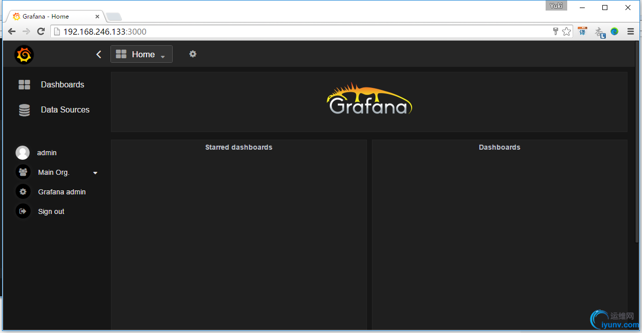Click the saved password key icon
Screen dimensions: 642x333
coord(556,32)
